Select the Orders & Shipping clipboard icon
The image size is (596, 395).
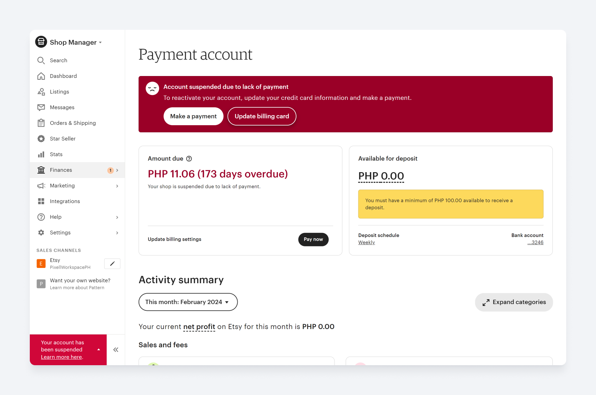coord(41,123)
